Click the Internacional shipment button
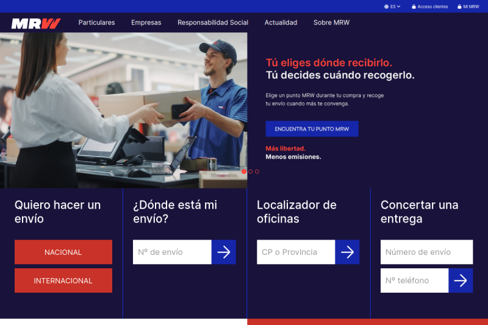 (63, 280)
